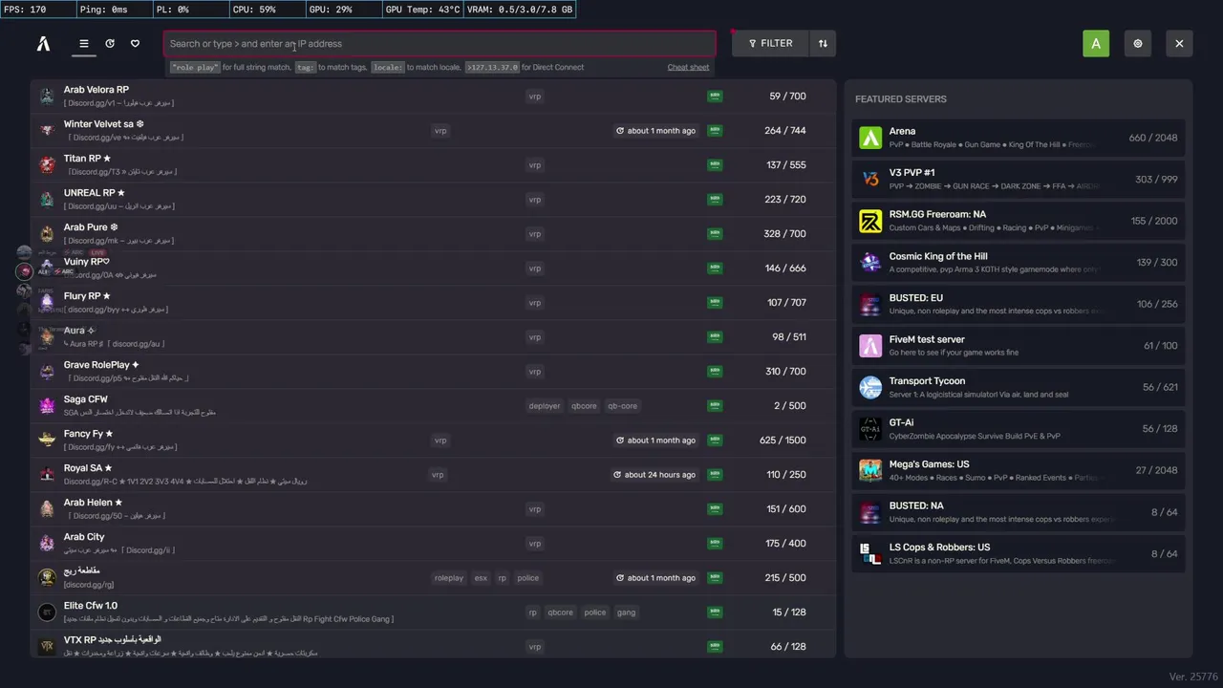1223x688 pixels.
Task: Click the VTX RP server icon
Action: [x=47, y=646]
